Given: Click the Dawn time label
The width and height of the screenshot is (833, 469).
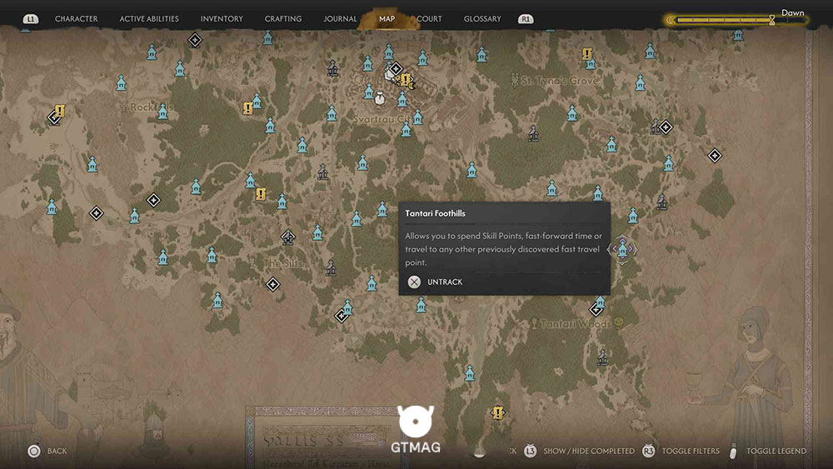Looking at the screenshot, I should coord(793,12).
